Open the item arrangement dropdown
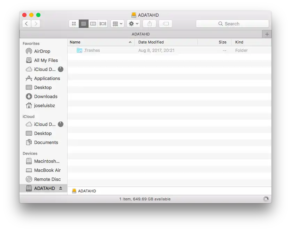 pyautogui.click(x=117, y=24)
